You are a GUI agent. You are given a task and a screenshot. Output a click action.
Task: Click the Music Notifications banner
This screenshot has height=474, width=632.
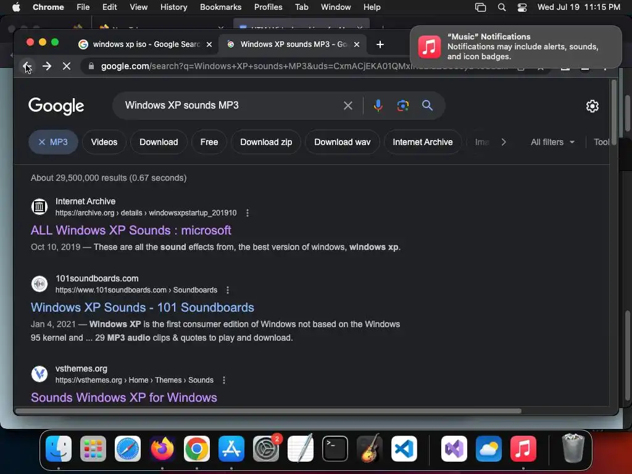tap(515, 47)
